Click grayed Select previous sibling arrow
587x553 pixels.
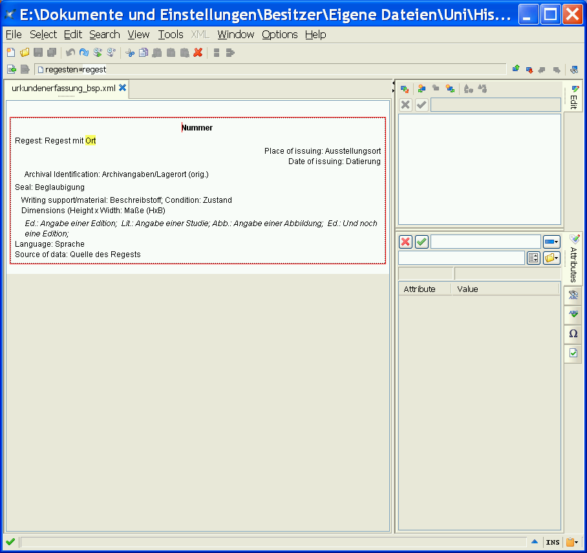click(542, 70)
